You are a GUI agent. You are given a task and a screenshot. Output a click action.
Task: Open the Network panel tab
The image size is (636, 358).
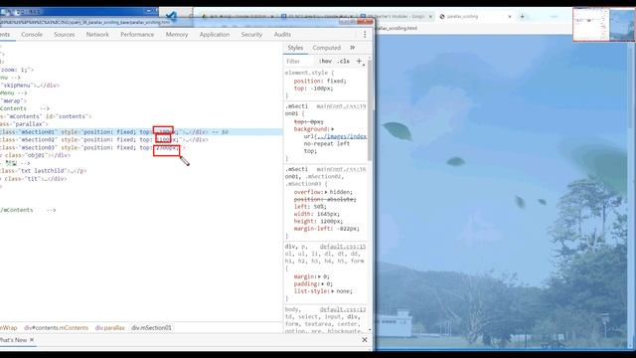point(97,35)
